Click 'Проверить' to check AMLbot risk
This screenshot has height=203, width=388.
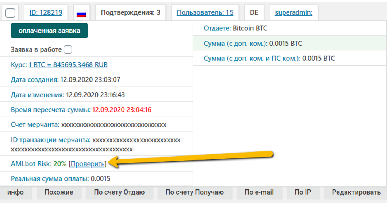88,164
